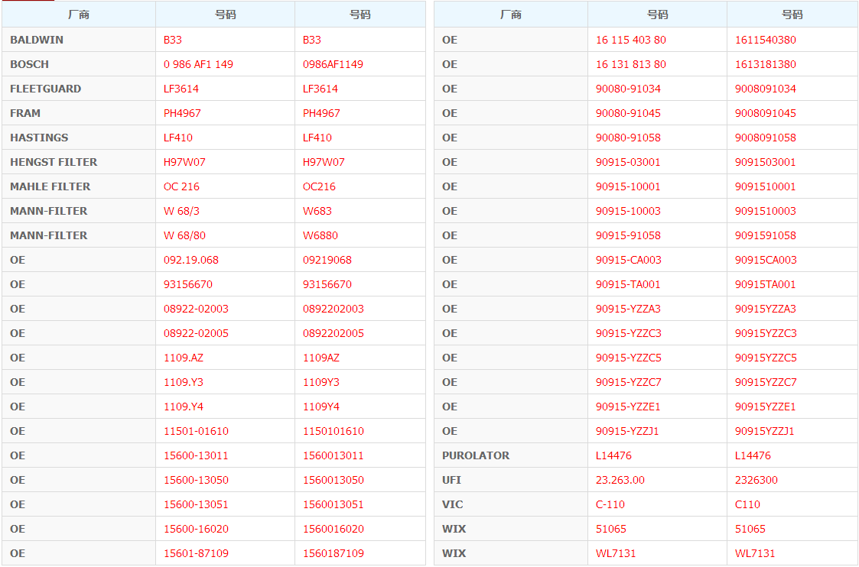
Task: Select VIC part number C-110
Action: click(610, 504)
